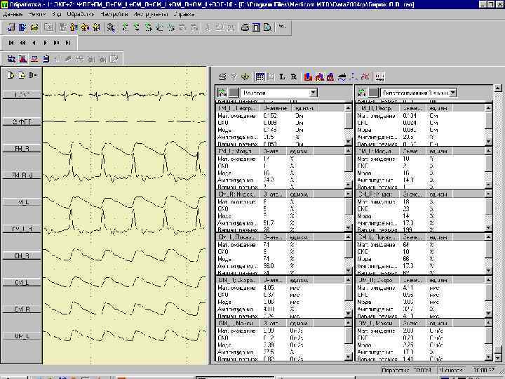Viewport: 505px width, 379px height.
Task: Click the printer icon in the results toolbar
Action: click(222, 77)
